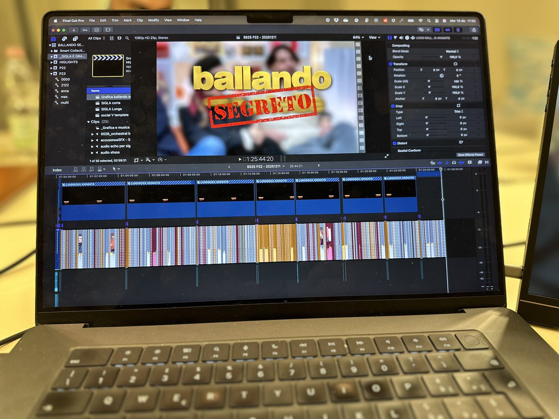Click the headphones audio skimming icon
559x419 pixels.
[x=454, y=162]
